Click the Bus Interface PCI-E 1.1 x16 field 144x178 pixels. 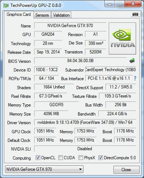[109, 78]
